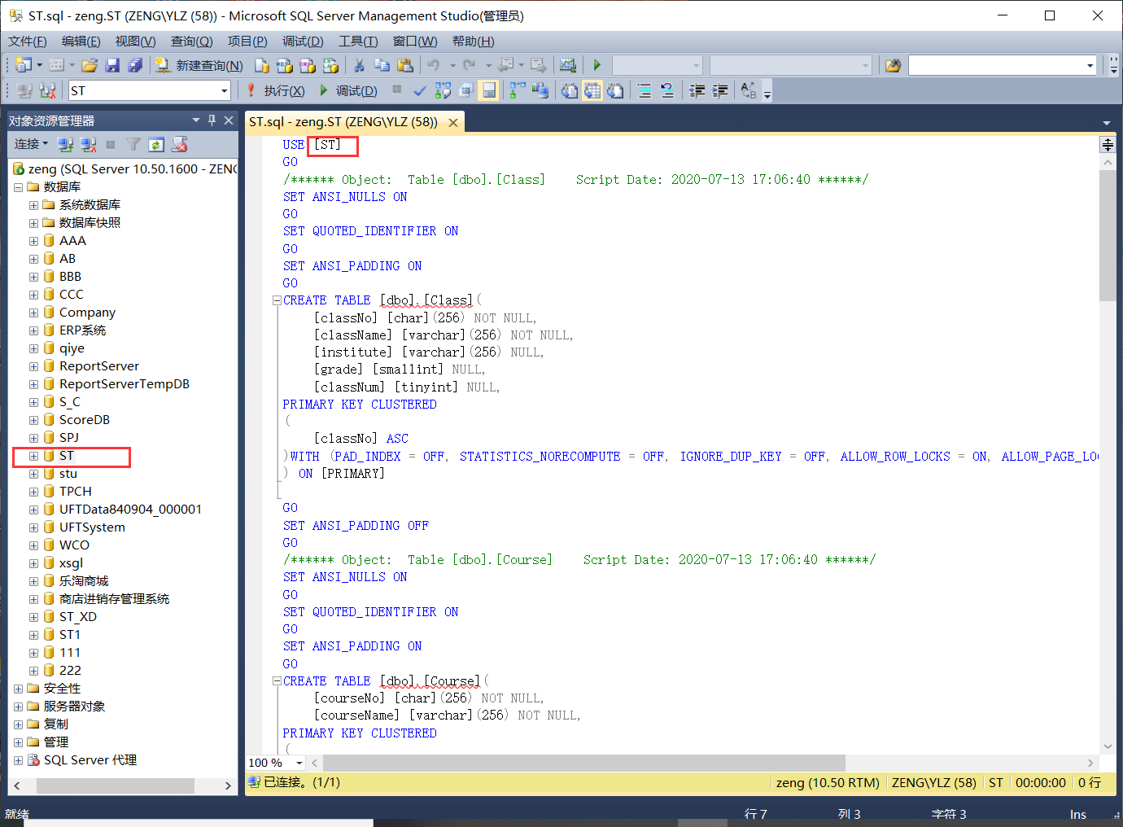The width and height of the screenshot is (1123, 827).
Task: Toggle Display Estimated Execution Plan
Action: coord(444,90)
